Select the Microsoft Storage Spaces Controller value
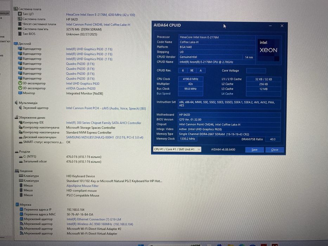Image resolution: width=328 pixels, height=246 pixels. point(91,128)
